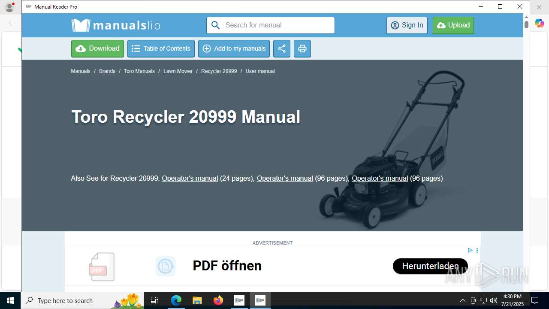
Task: Click the PDF file icon in ad
Action: 102,267
